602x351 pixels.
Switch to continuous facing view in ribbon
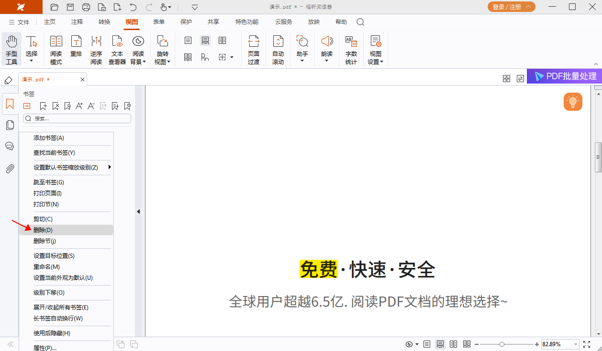[x=188, y=57]
